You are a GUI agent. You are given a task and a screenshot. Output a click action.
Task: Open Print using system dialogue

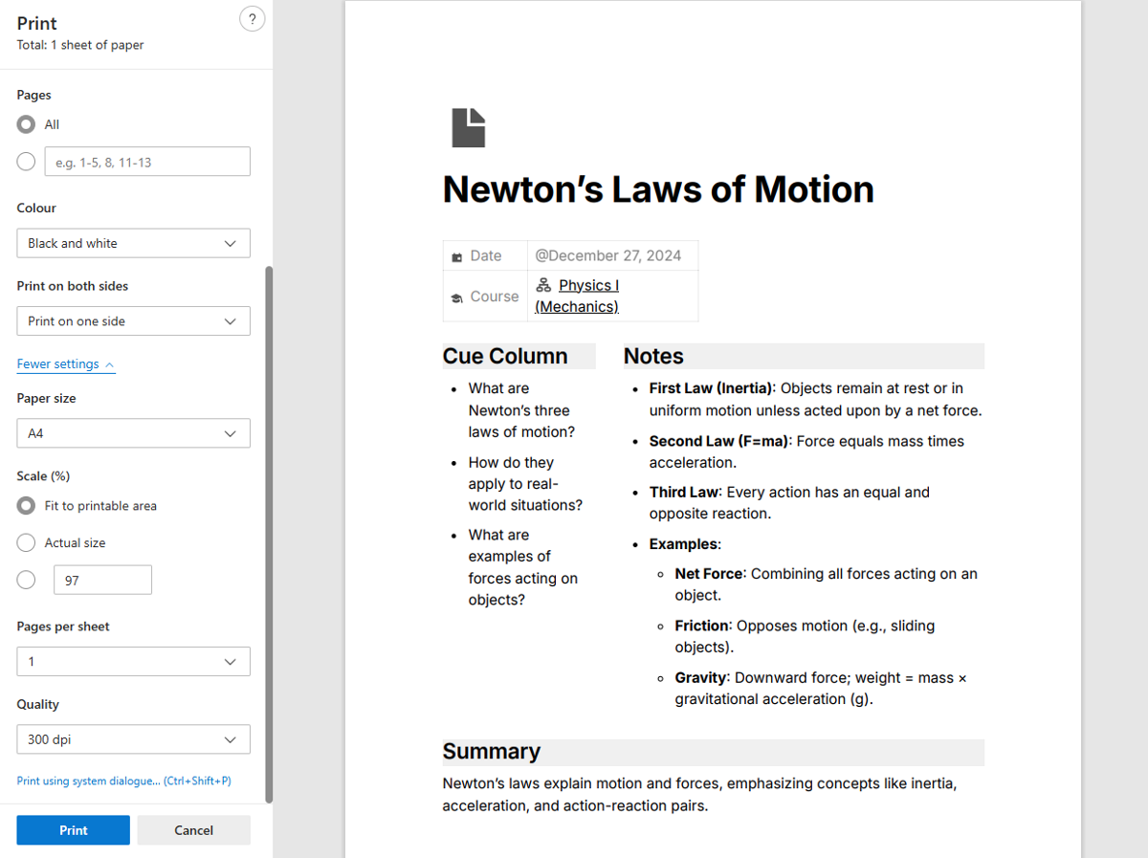[x=124, y=781]
